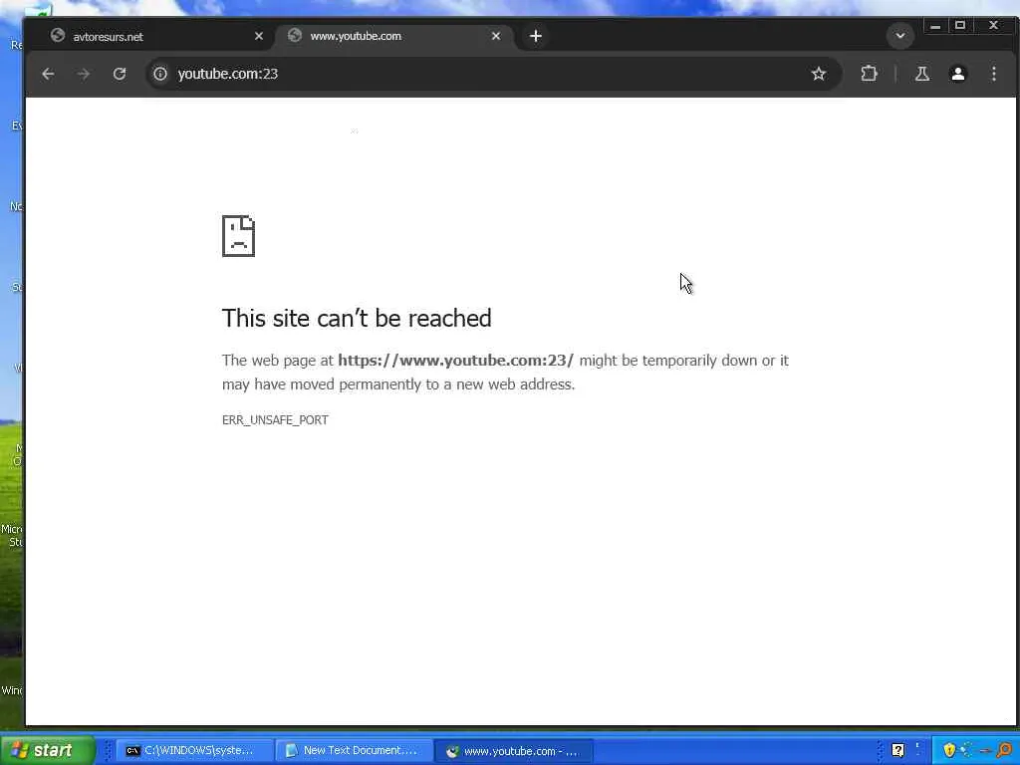This screenshot has width=1020, height=765.
Task: Click the forward navigation arrow
Action: 84,74
